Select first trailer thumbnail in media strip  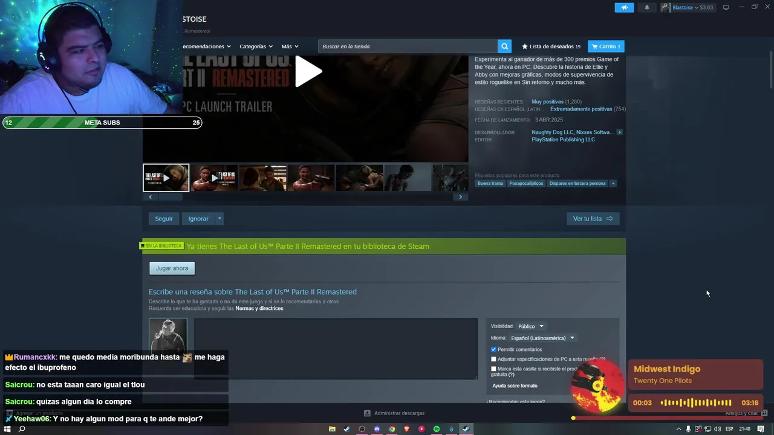tap(166, 178)
